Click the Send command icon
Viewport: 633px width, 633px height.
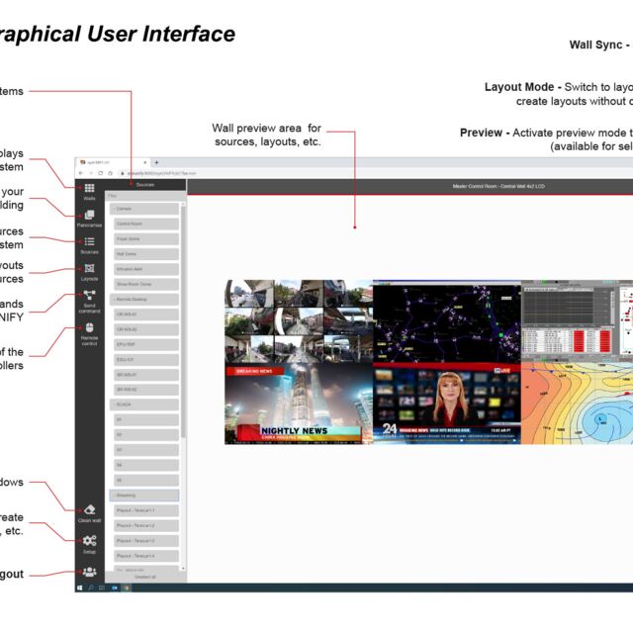pyautogui.click(x=89, y=296)
